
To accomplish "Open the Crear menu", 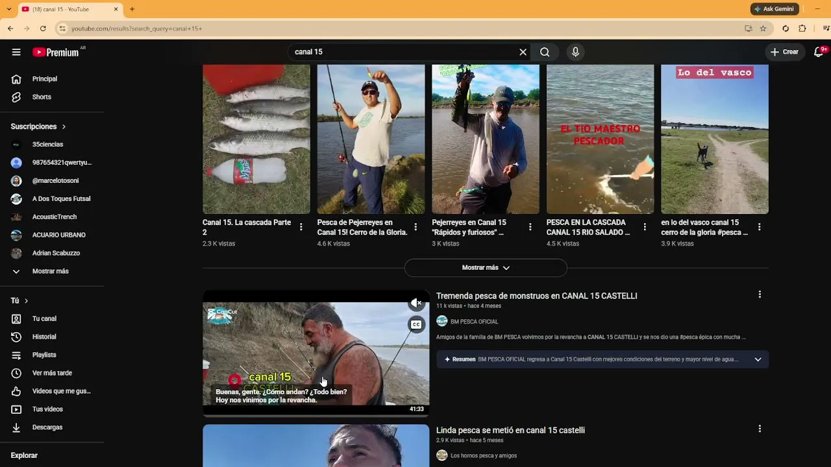I will 784,52.
